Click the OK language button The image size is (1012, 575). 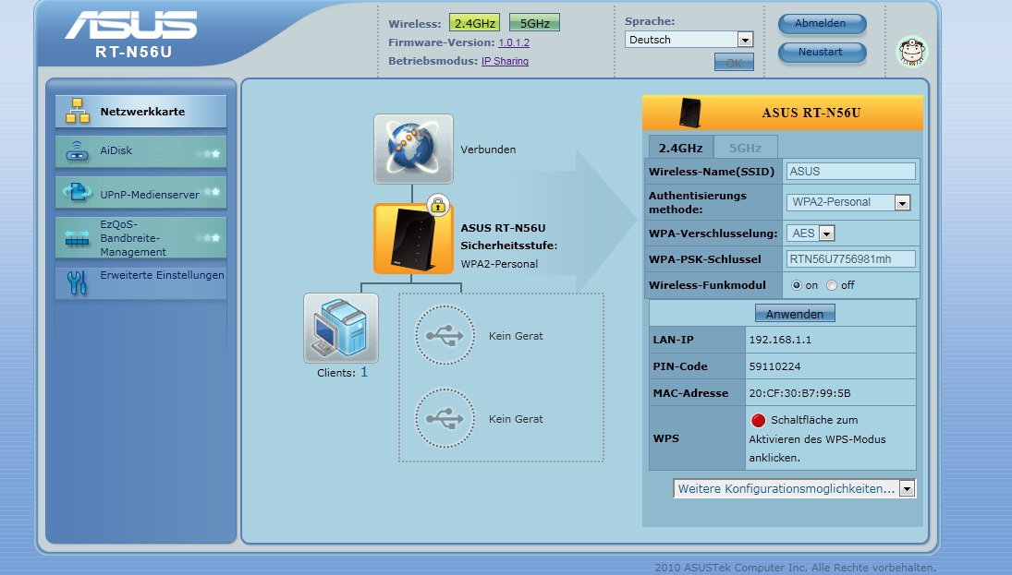[734, 63]
